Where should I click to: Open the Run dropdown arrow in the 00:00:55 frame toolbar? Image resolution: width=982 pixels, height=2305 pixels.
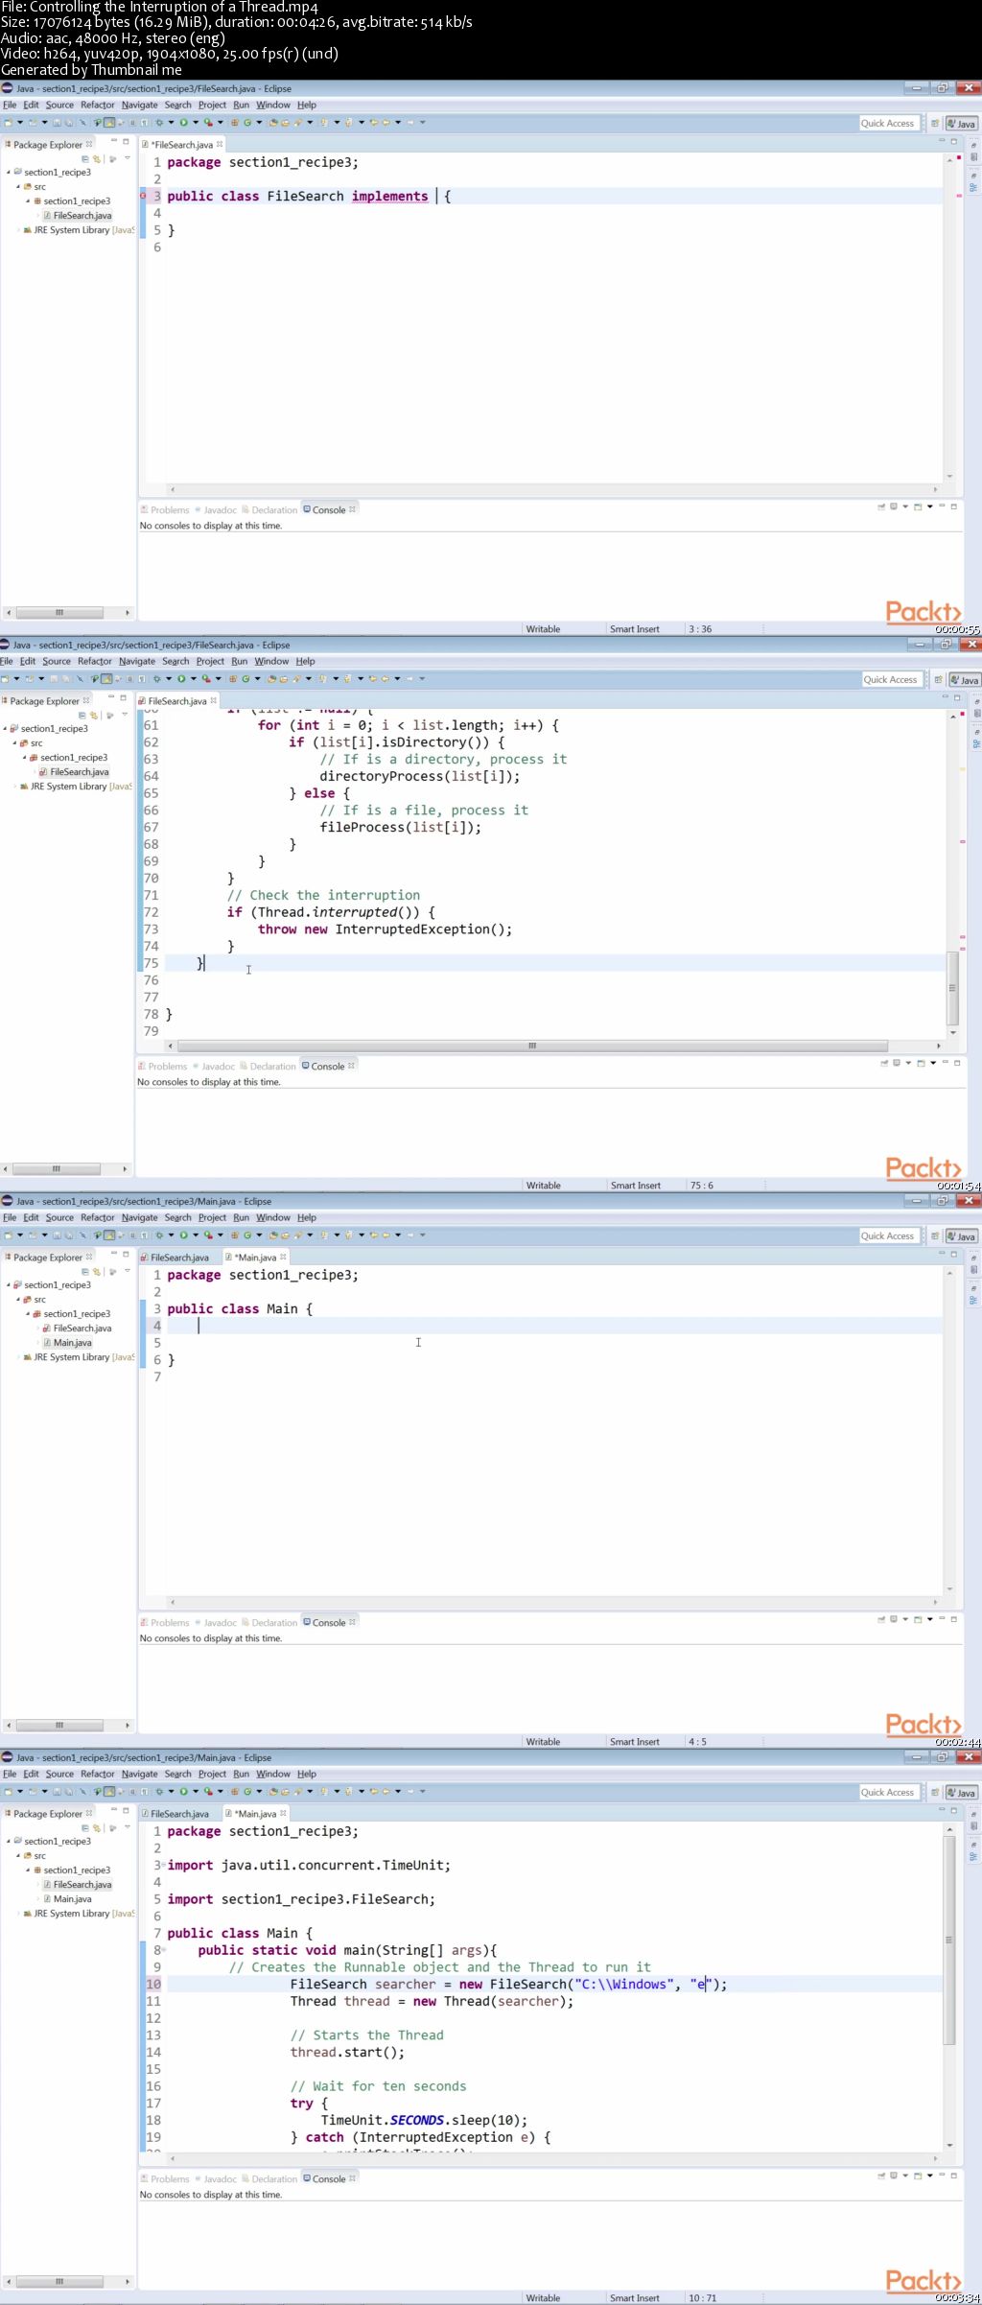coord(195,123)
